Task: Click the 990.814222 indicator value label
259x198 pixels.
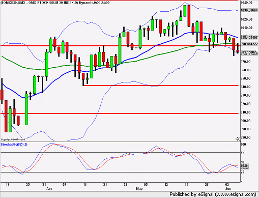Action: pos(249,44)
